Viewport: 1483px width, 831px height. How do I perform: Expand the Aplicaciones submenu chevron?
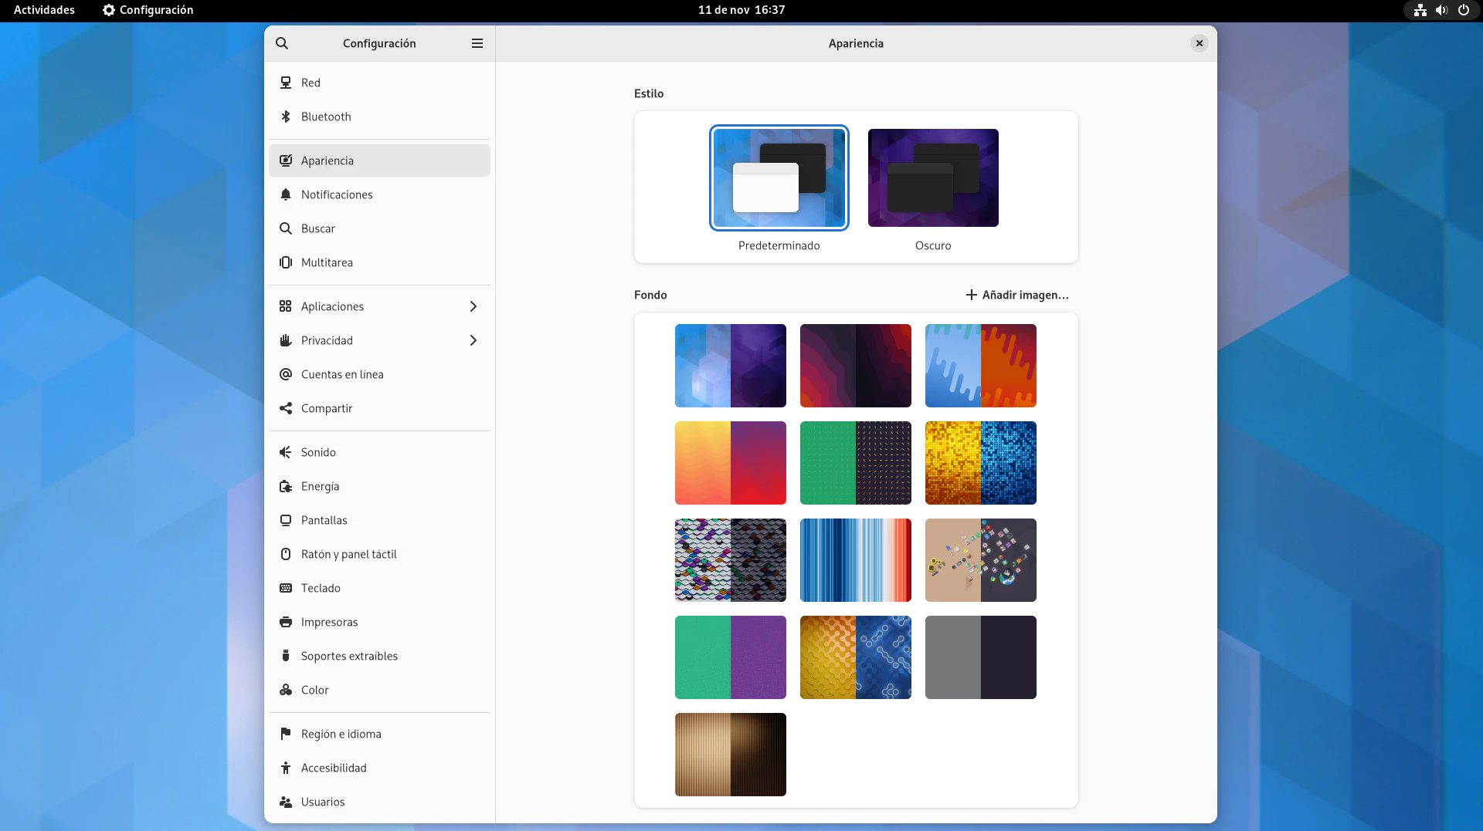pos(473,306)
